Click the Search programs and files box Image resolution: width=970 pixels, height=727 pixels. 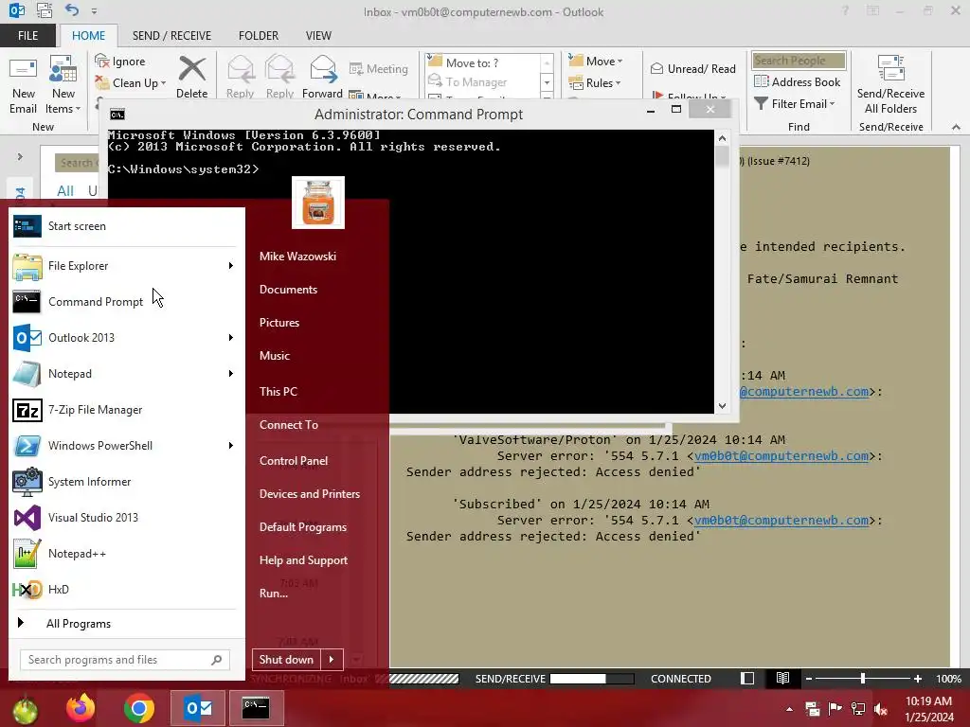124,660
